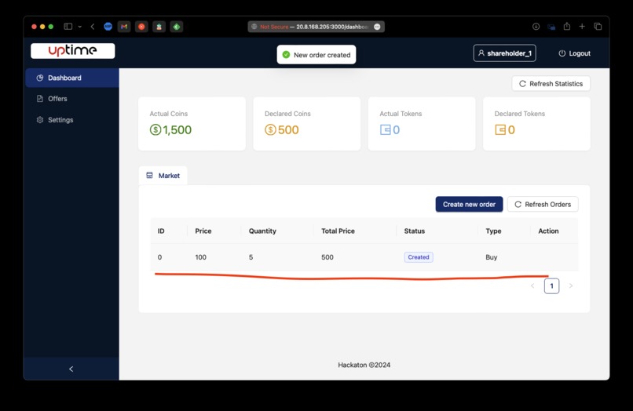Click the uptime logo
This screenshot has height=411, width=633.
tap(73, 51)
